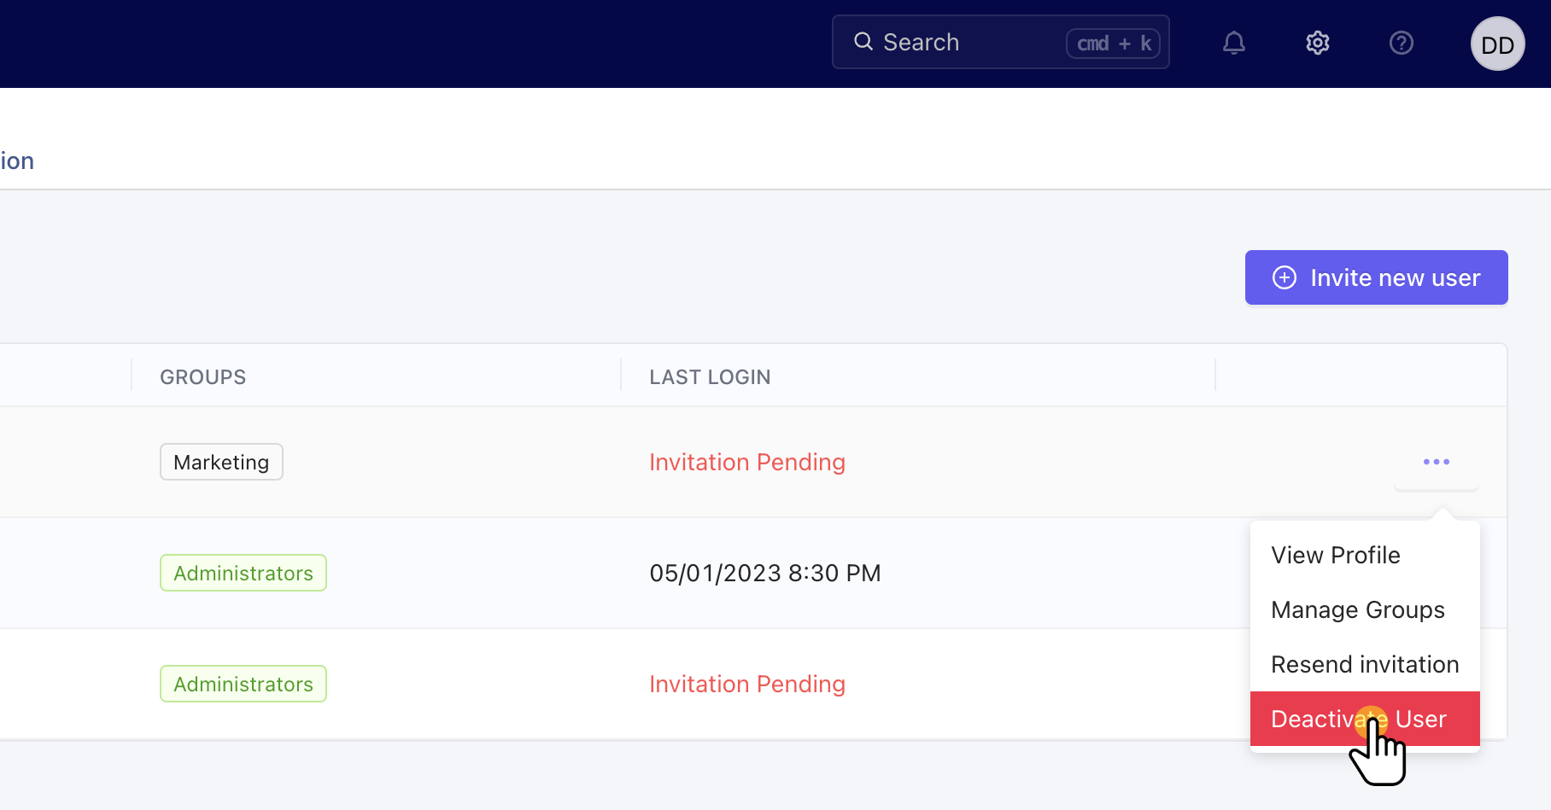Click the cmd + k shortcut badge
Screen dimensions: 1551x810
(x=1113, y=44)
